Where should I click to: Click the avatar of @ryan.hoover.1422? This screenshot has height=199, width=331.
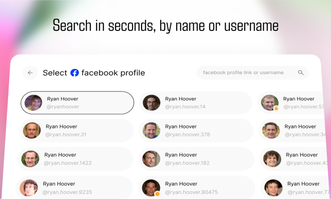coord(31,159)
